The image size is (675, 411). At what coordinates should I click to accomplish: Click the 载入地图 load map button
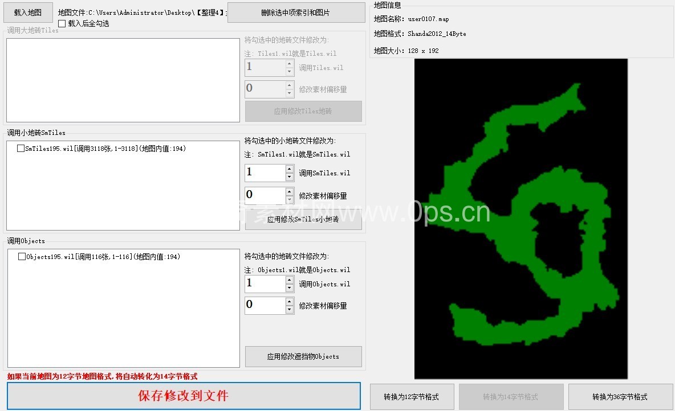28,13
